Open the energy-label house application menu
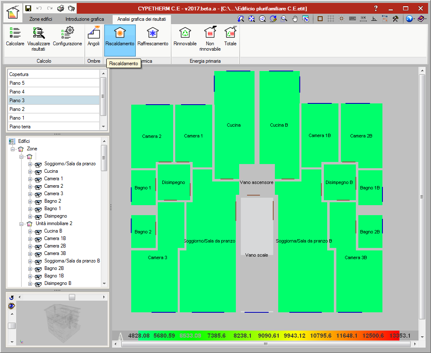Viewport: 431px width, 353px height. [13, 12]
